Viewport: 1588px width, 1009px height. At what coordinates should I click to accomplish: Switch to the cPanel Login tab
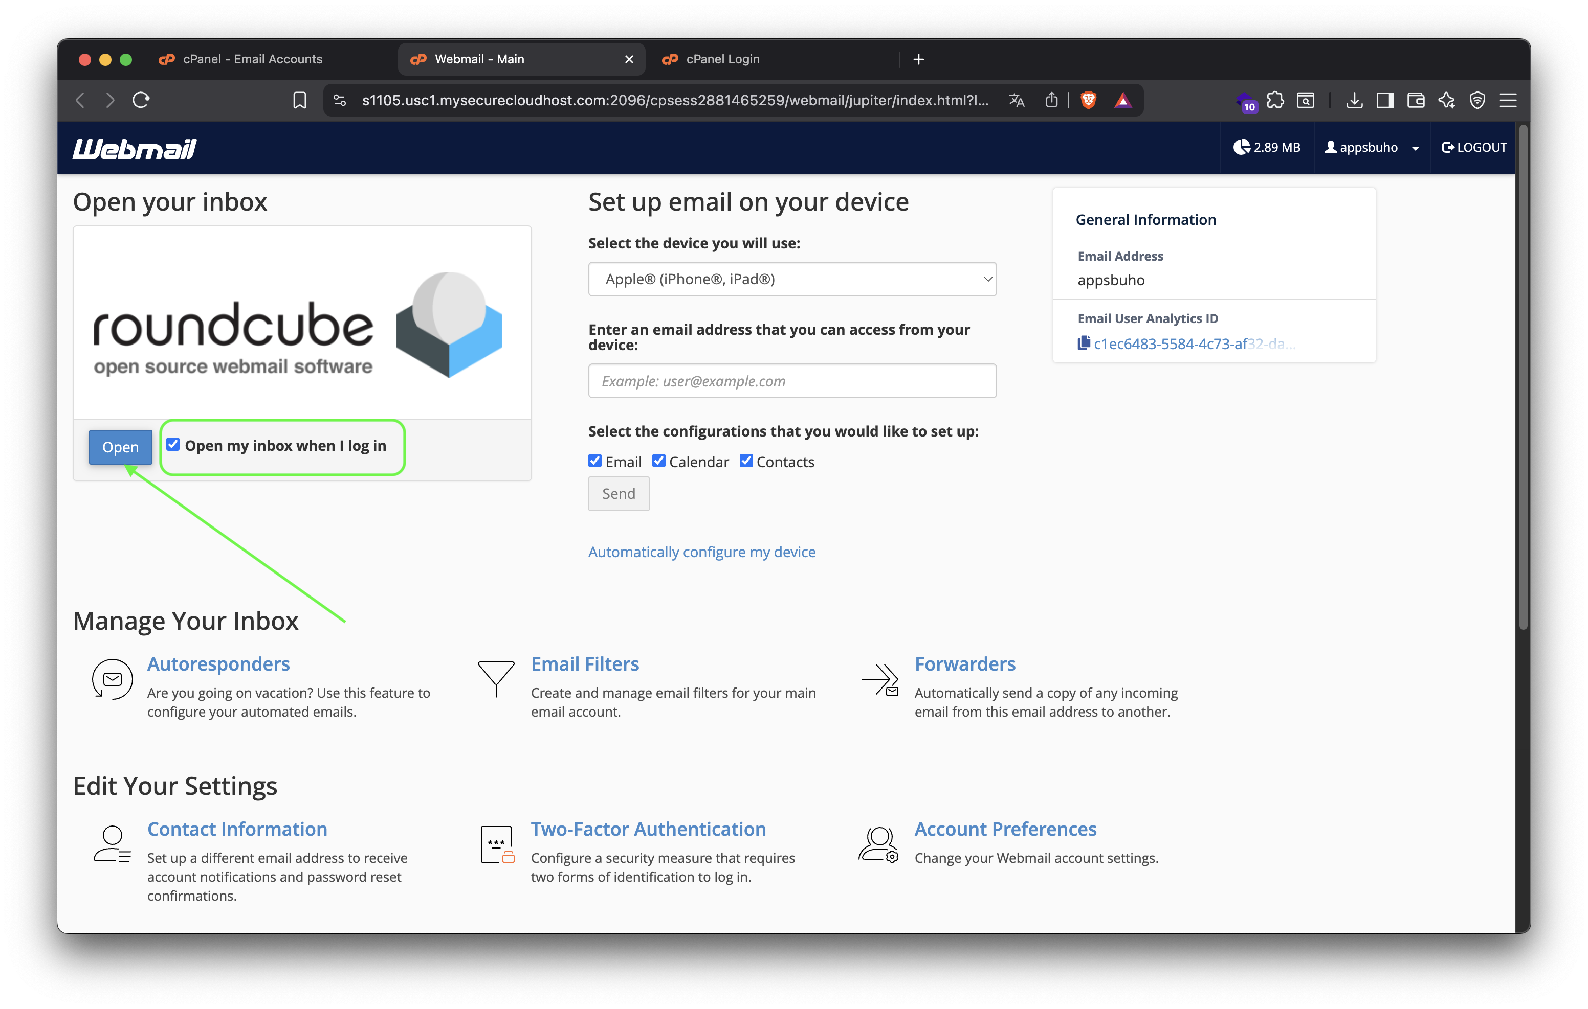(723, 59)
